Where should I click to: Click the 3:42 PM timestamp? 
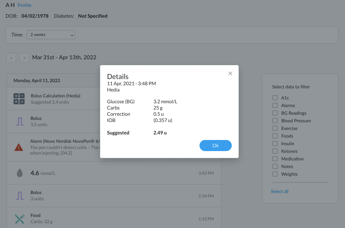pos(206,173)
